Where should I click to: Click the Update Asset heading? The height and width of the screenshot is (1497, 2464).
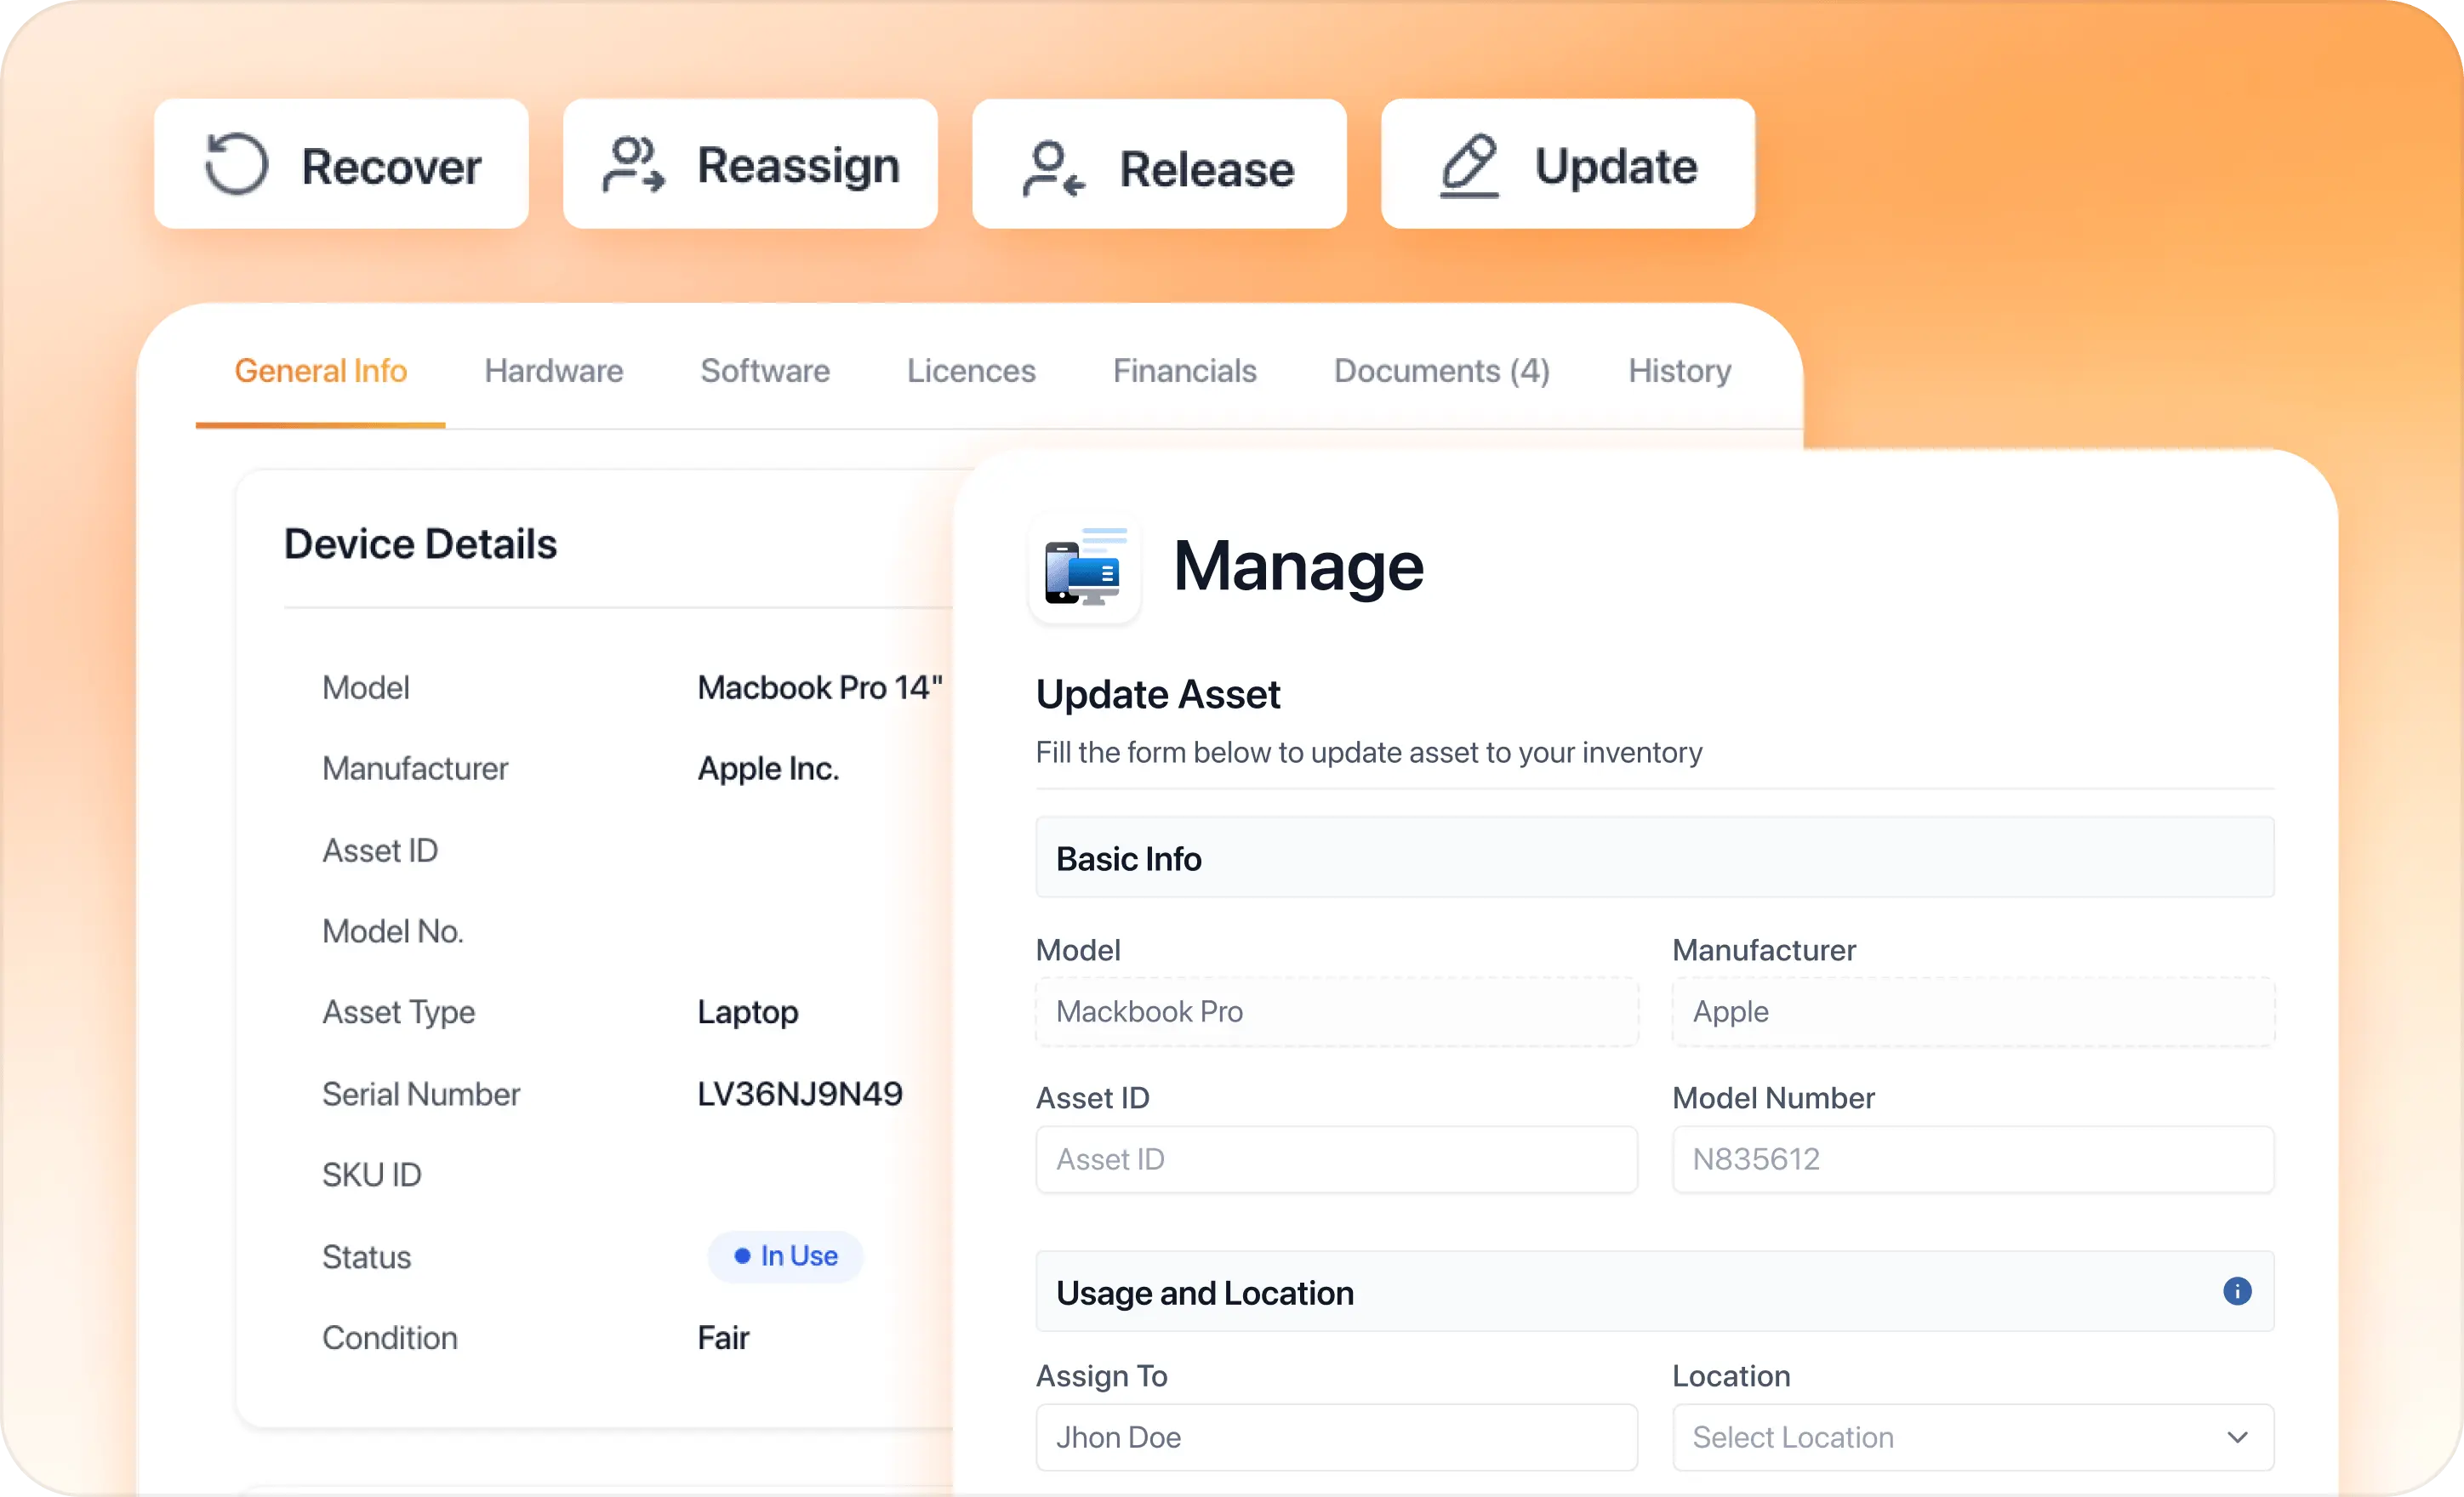pyautogui.click(x=1157, y=694)
